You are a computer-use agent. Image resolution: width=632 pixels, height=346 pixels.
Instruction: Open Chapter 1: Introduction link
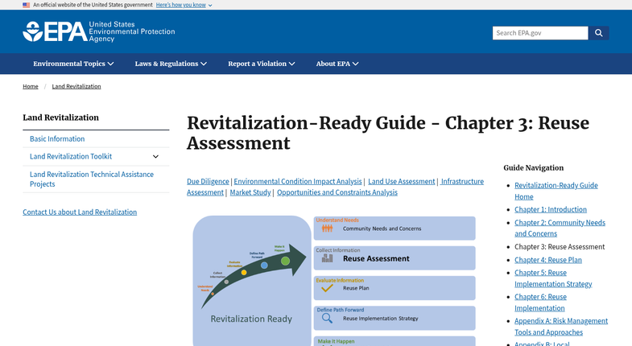coord(551,209)
